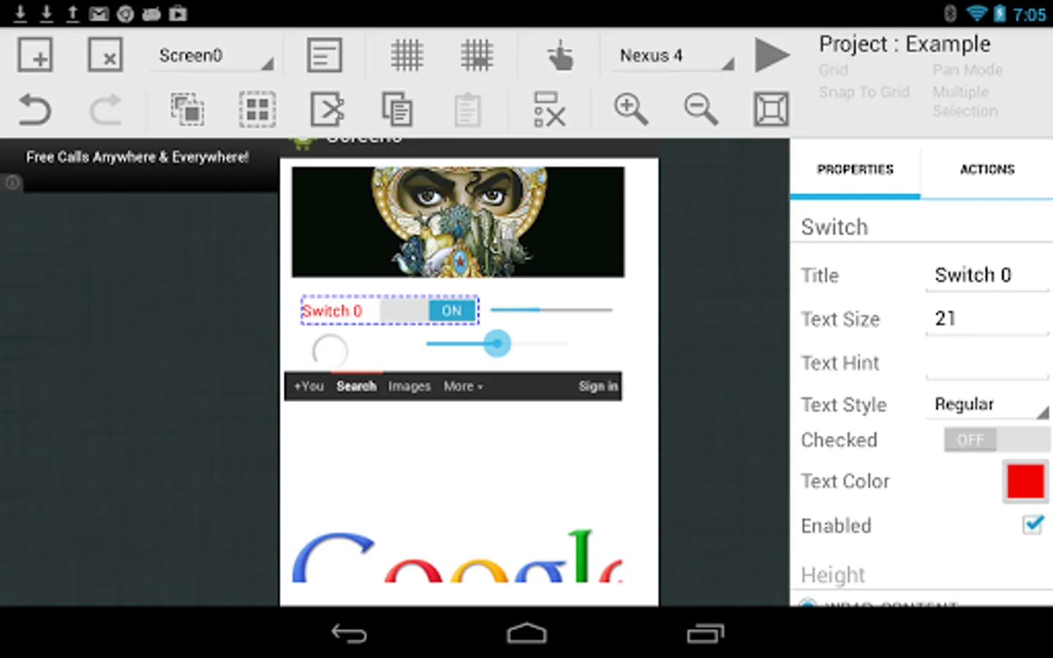Click the Switch section heading in properties
The height and width of the screenshot is (658, 1053).
click(x=834, y=227)
